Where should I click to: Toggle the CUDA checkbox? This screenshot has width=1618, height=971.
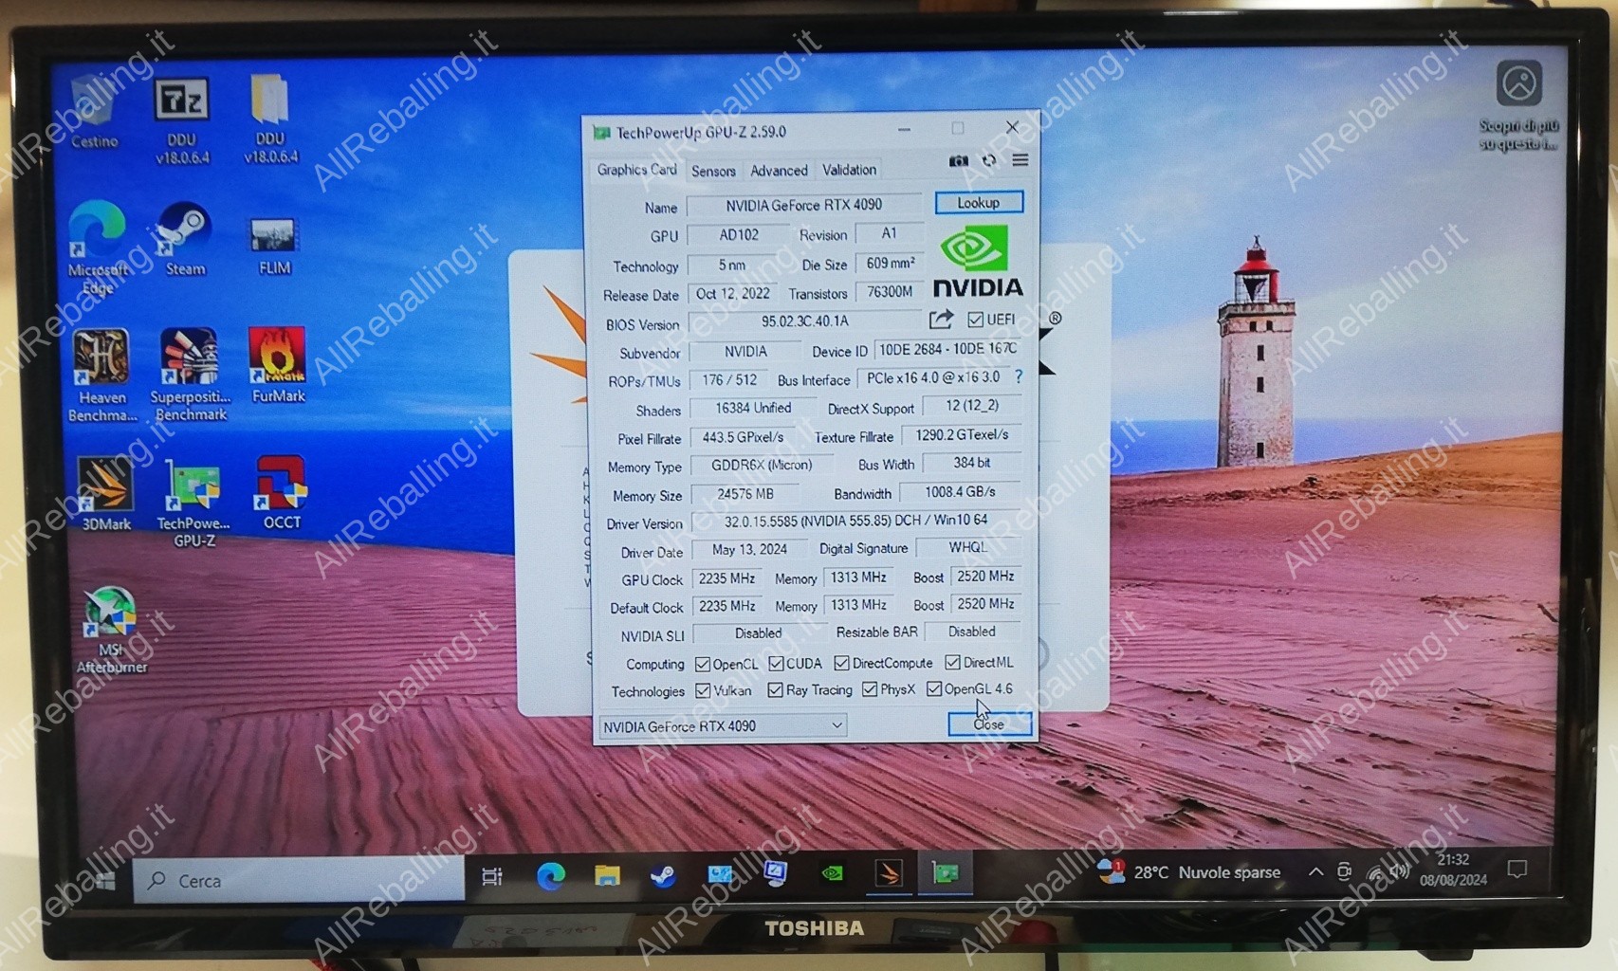(776, 664)
